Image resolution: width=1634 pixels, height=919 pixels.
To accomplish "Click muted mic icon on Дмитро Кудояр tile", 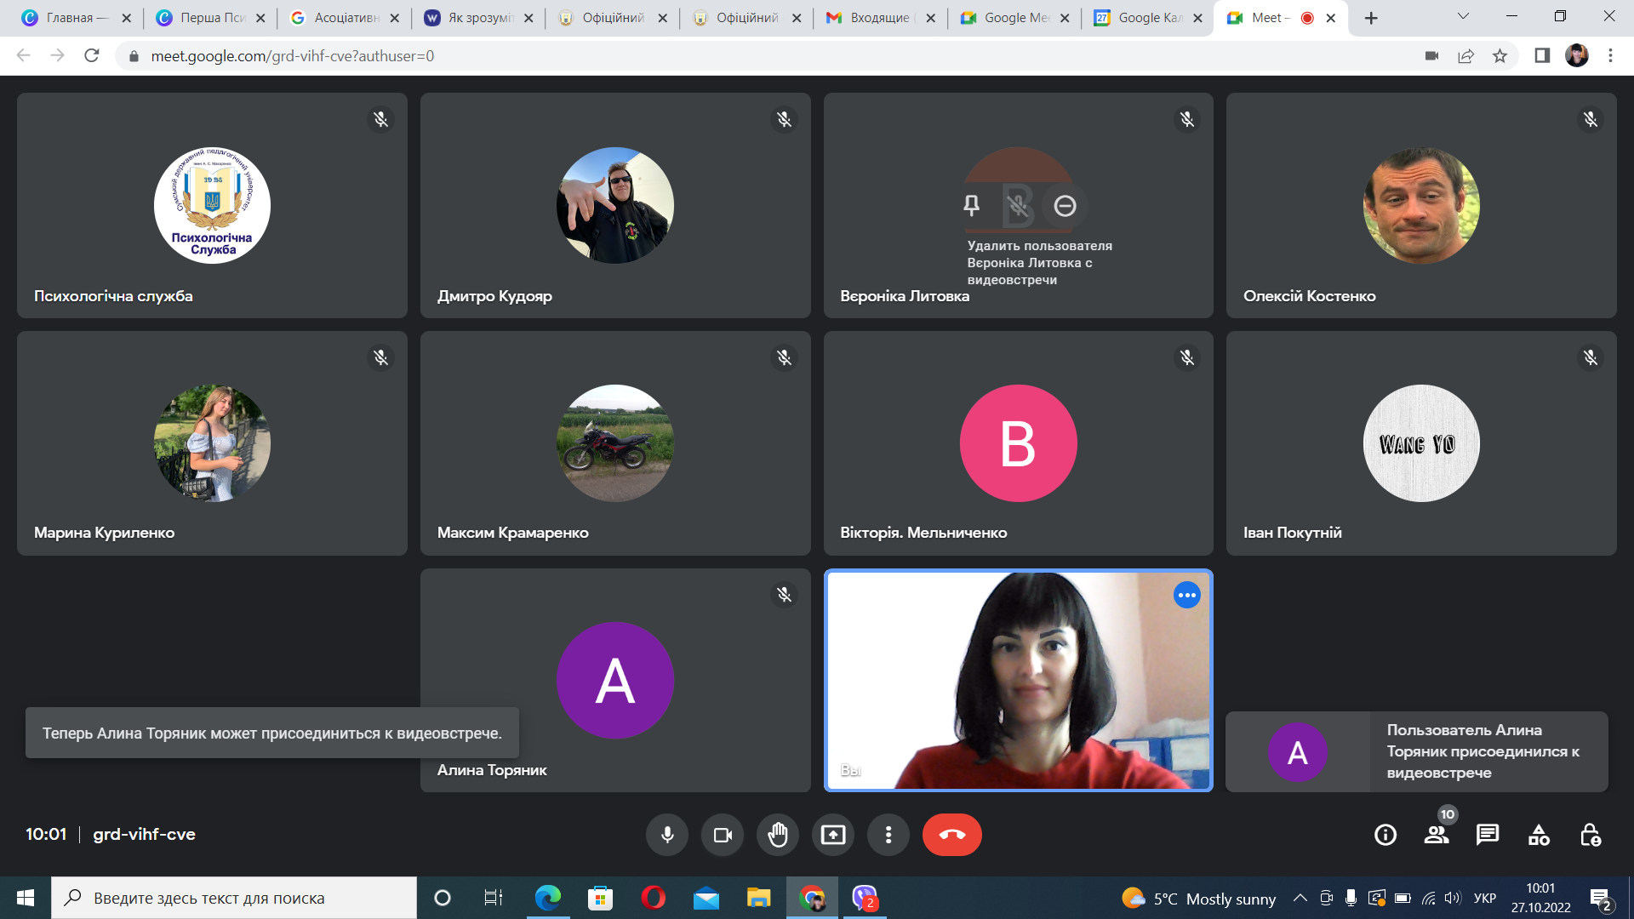I will coord(784,119).
